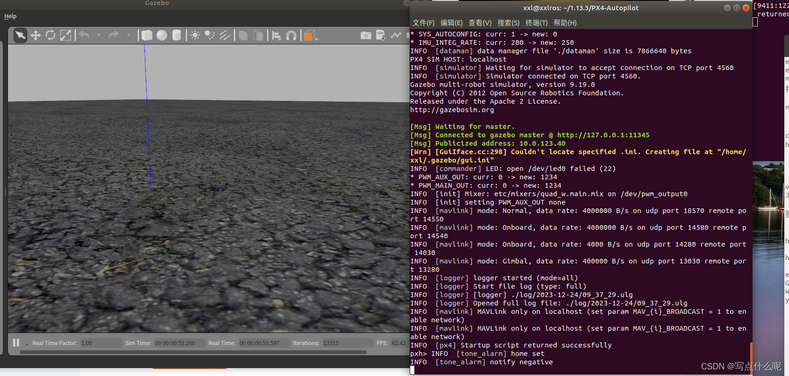789x376 pixels.
Task: Click the paste icon in Gazebo toolbar
Action: pos(258,35)
